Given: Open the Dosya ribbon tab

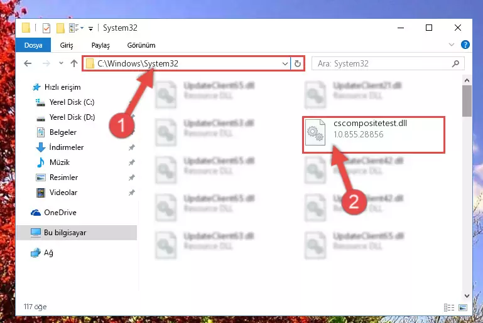Looking at the screenshot, I should (33, 45).
